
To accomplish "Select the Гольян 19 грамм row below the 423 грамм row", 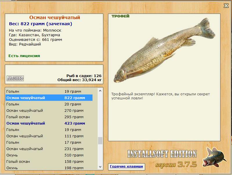I will (49, 130).
